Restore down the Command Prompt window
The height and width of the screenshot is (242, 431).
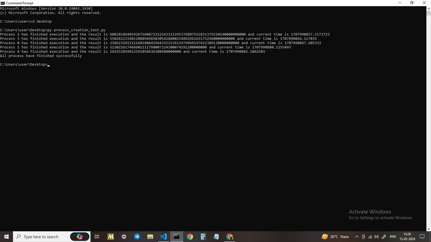(x=412, y=3)
